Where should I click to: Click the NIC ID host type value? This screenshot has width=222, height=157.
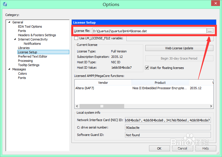[116, 62]
